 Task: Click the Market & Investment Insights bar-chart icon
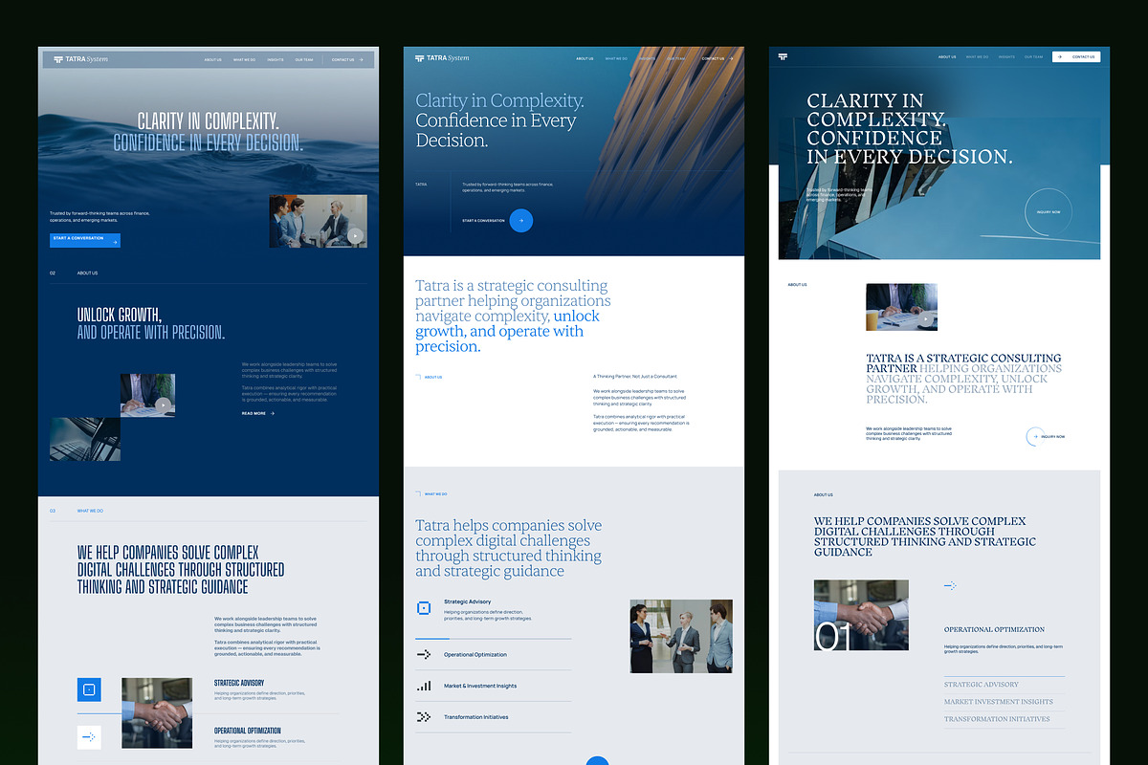(424, 686)
